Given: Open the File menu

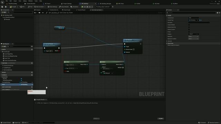Looking at the screenshot, I should [x=7, y=1].
